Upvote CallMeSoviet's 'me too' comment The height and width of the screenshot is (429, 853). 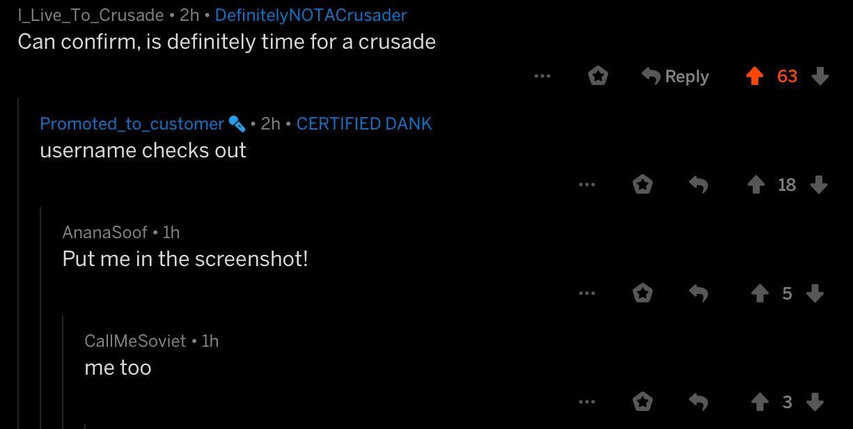[759, 402]
